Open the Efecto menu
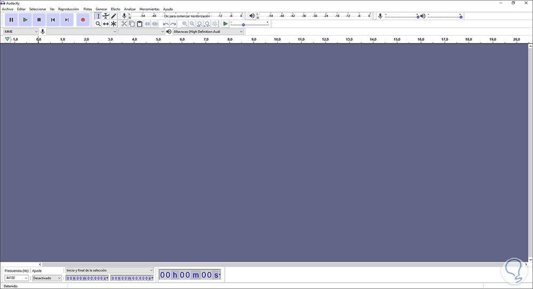Screen dimensions: 533x289 116,9
